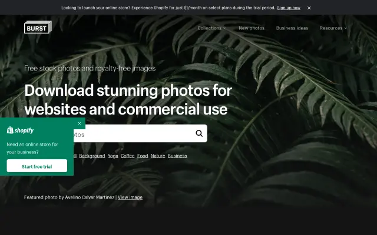
Task: Click the search magnifier icon
Action: click(199, 133)
